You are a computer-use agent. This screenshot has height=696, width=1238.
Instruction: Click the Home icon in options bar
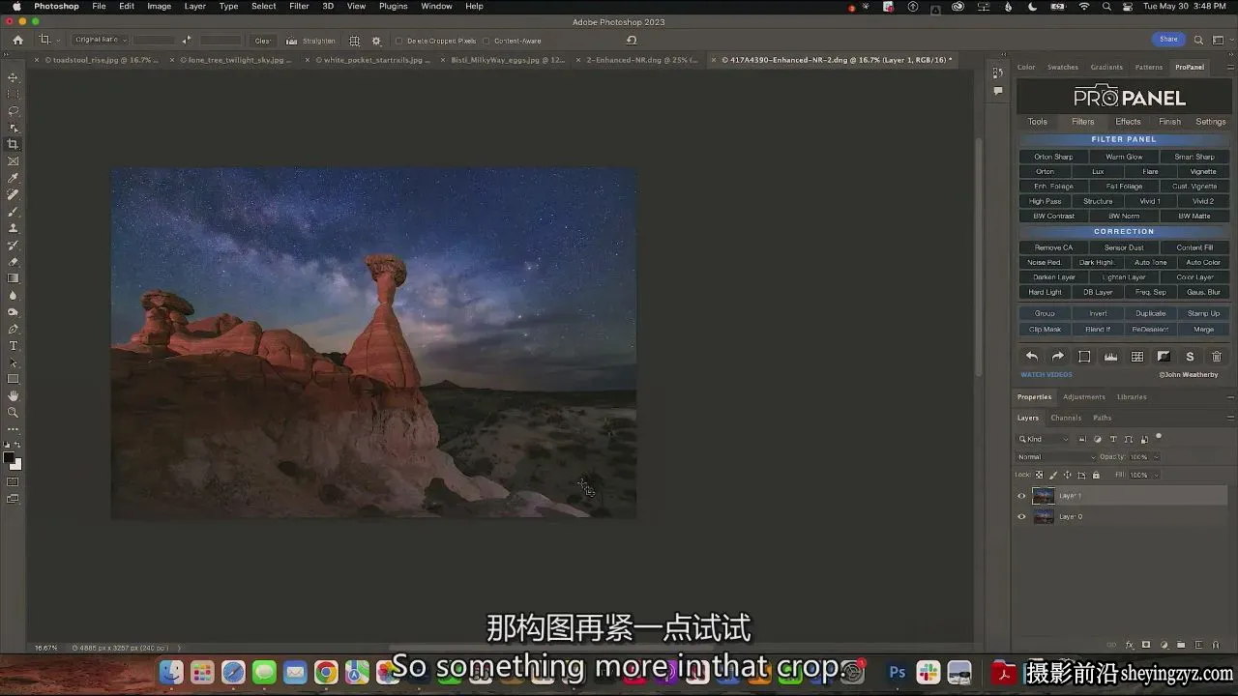[x=17, y=41]
